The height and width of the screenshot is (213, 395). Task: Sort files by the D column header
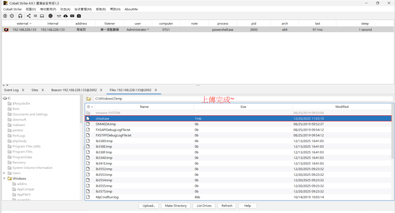pos(90,107)
